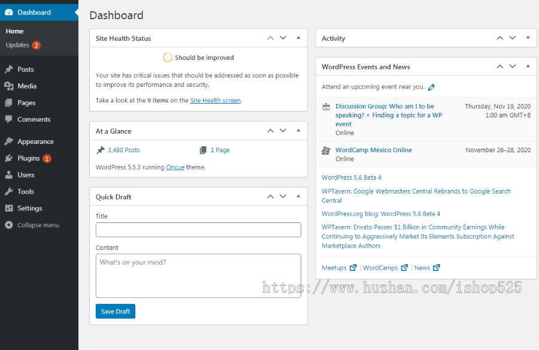Collapse the At a Glance panel
The image size is (539, 350).
298,131
